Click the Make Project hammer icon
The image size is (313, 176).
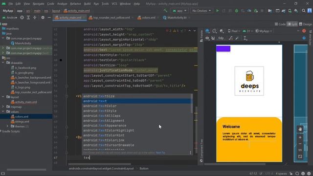[165, 11]
